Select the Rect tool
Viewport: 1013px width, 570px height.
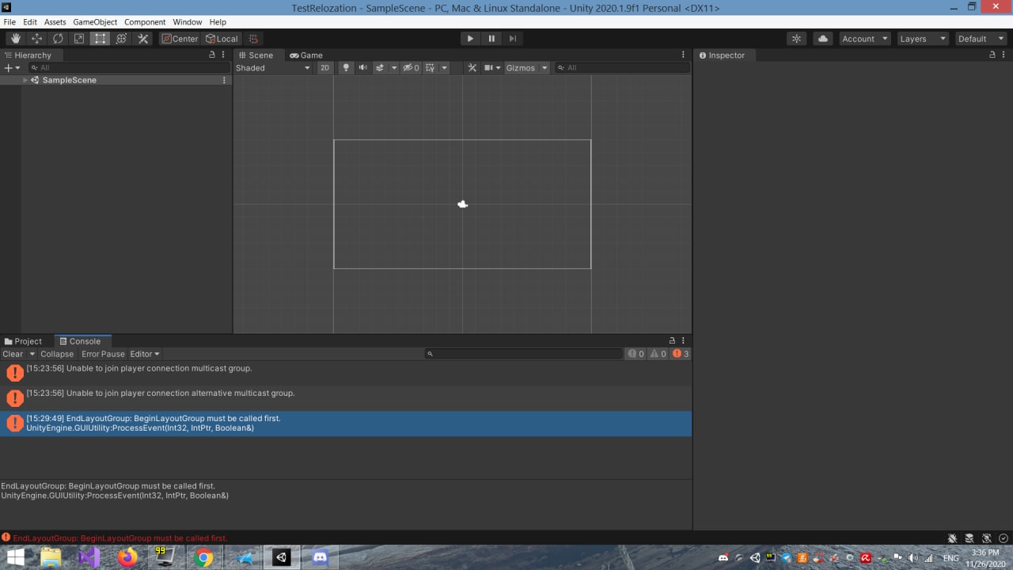[100, 39]
